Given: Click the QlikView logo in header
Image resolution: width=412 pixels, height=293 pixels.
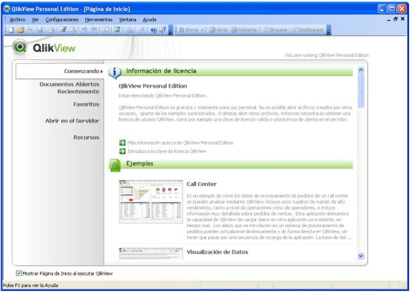Looking at the screenshot, I should coord(44,48).
